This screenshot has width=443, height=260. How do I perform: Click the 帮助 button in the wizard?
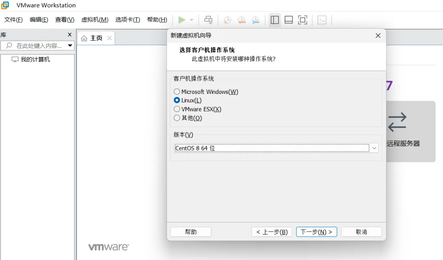[191, 232]
